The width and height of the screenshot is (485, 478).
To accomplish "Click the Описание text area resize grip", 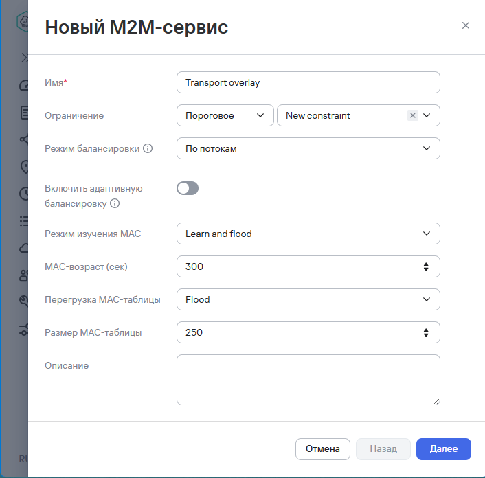I will point(436,401).
